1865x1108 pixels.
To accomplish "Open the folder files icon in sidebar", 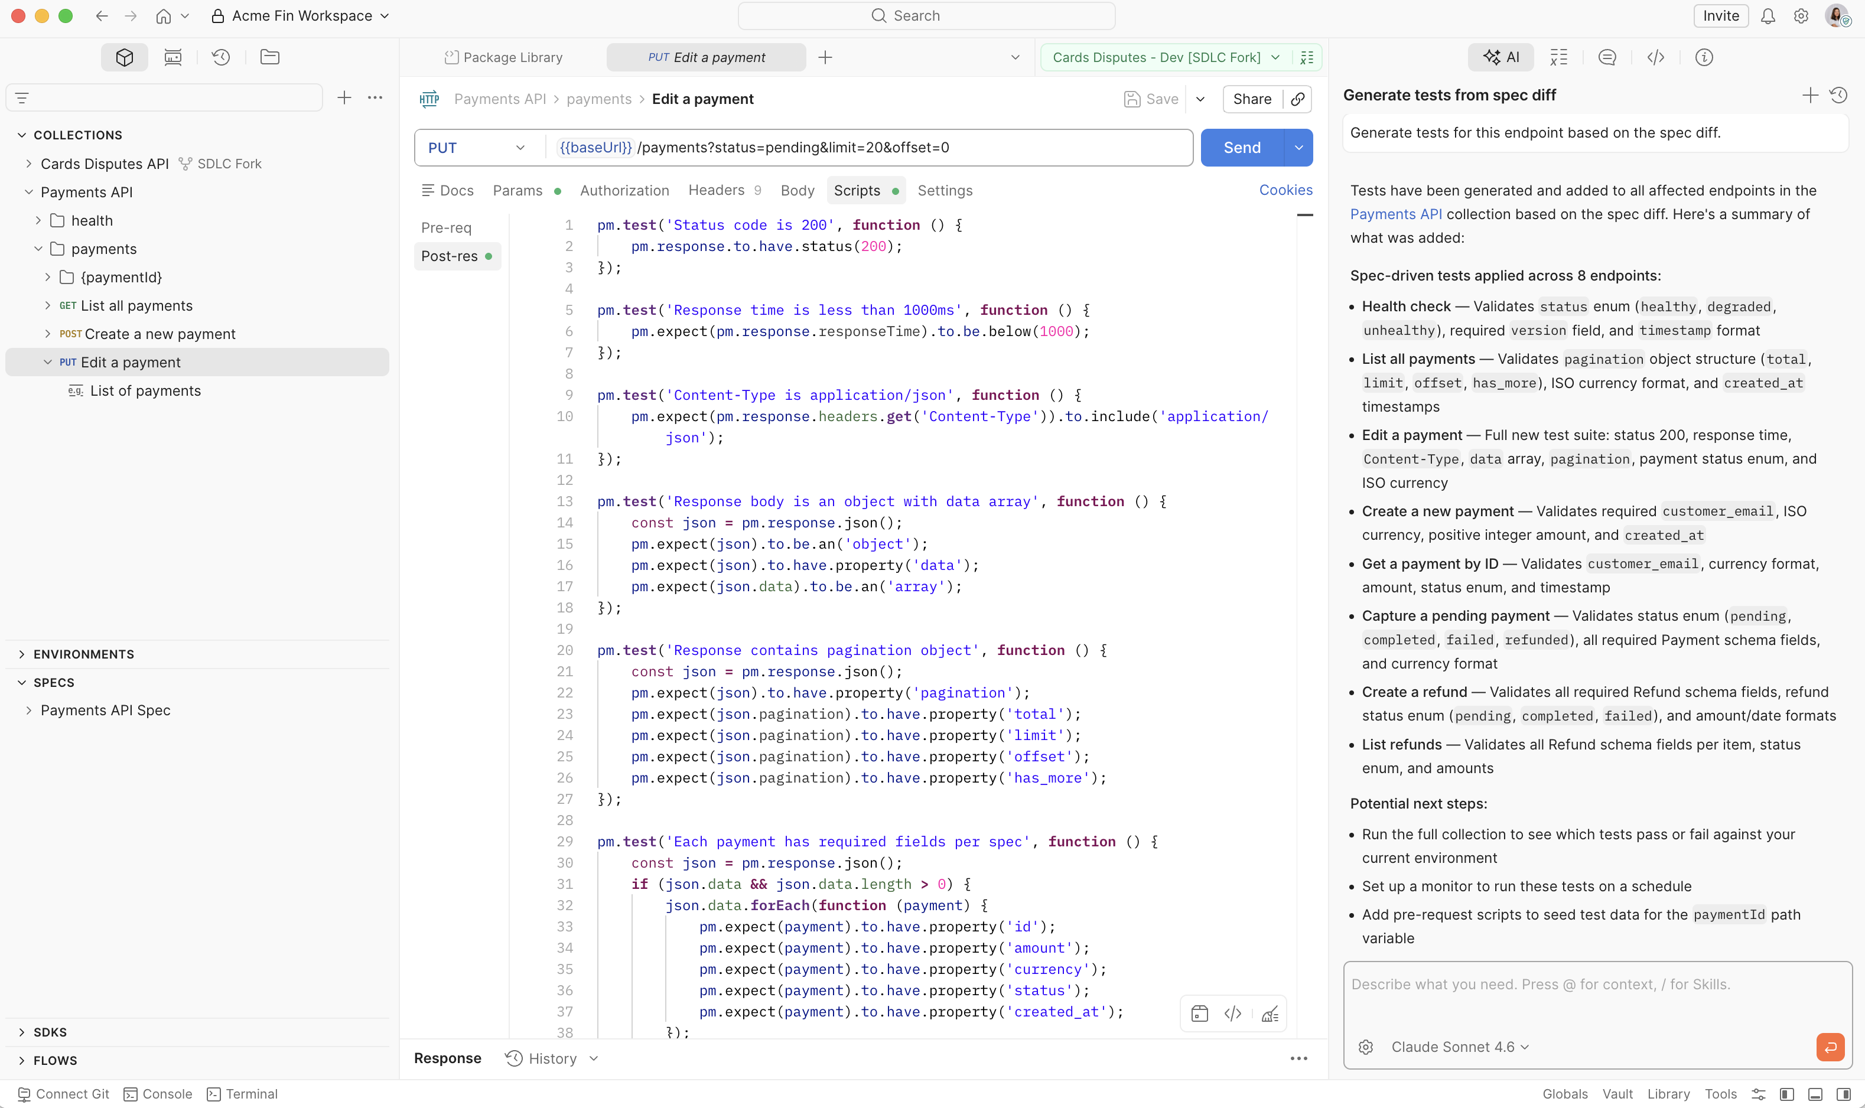I will 269,57.
